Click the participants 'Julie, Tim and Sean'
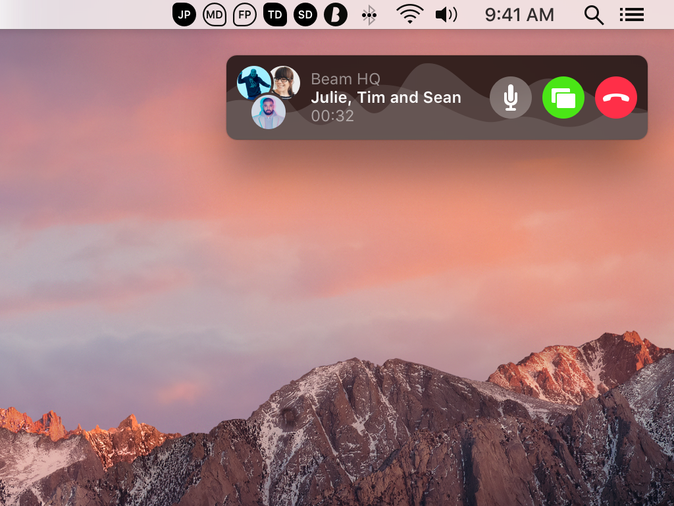The height and width of the screenshot is (506, 674). click(386, 98)
